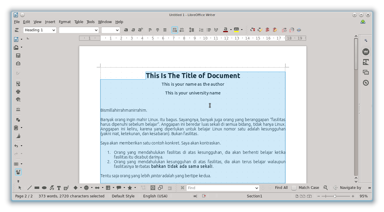Open the print preview
This screenshot has width=384, height=212.
point(18,99)
